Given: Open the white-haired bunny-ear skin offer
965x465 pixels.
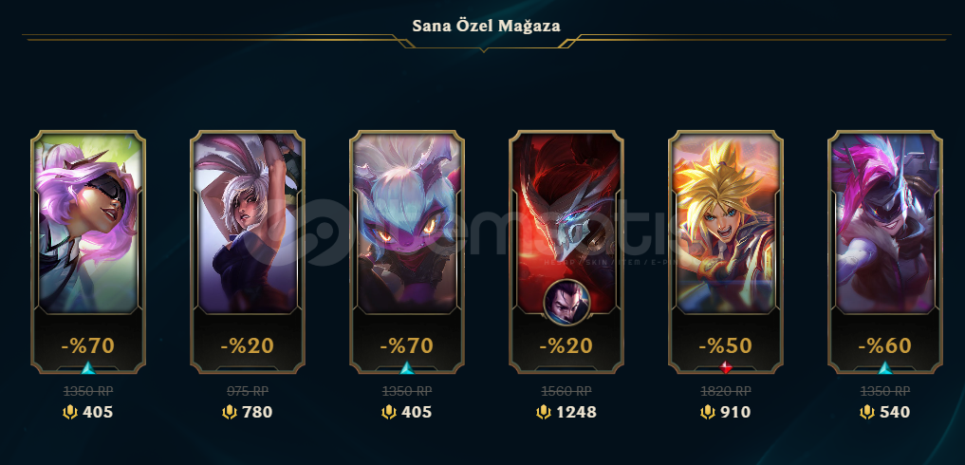Looking at the screenshot, I should [x=248, y=251].
